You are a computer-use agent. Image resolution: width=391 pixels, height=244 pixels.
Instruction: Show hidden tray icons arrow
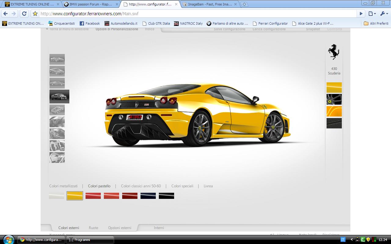coord(352,240)
